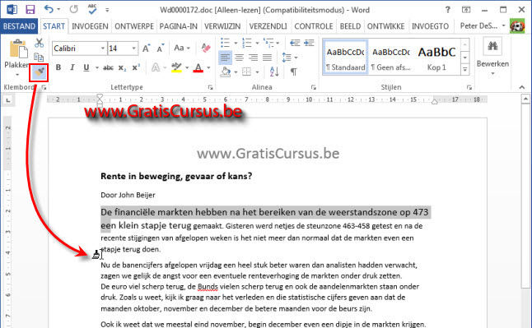Toggle Italic formatting

pyautogui.click(x=72, y=67)
